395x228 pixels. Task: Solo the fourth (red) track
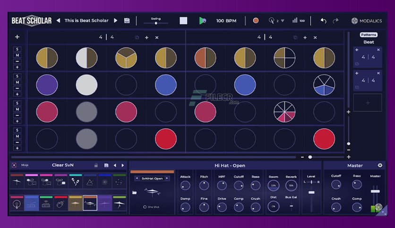point(17,130)
